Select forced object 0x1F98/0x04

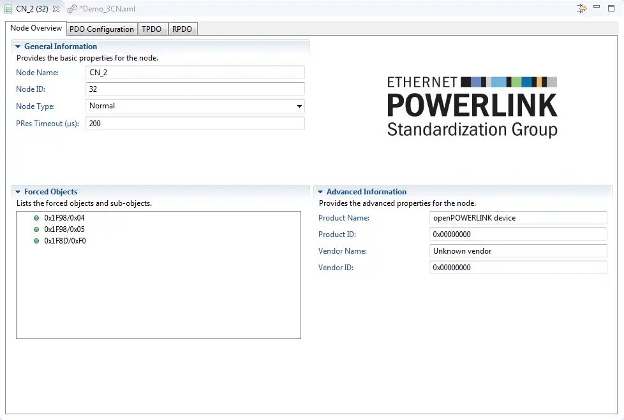tap(64, 218)
